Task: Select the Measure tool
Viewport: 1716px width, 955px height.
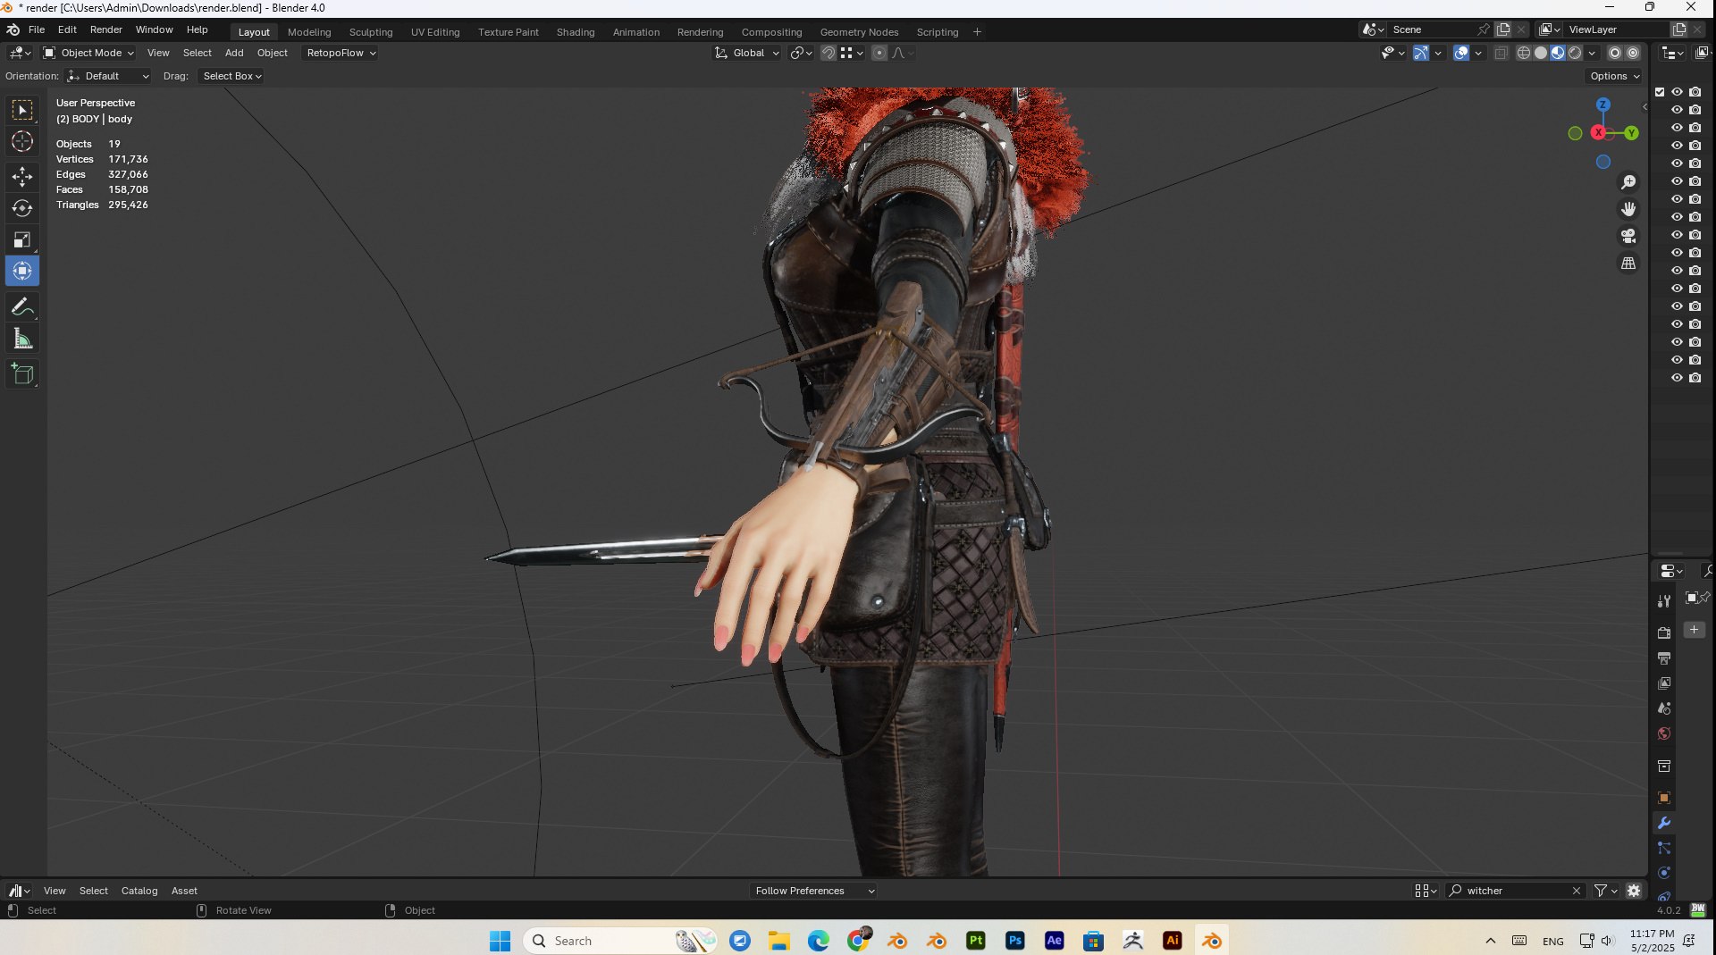Action: pyautogui.click(x=22, y=339)
